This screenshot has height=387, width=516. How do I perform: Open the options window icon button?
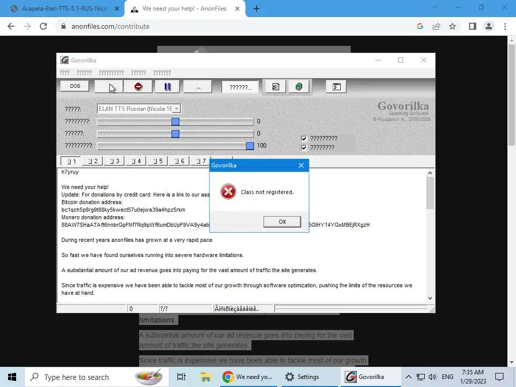(x=336, y=87)
